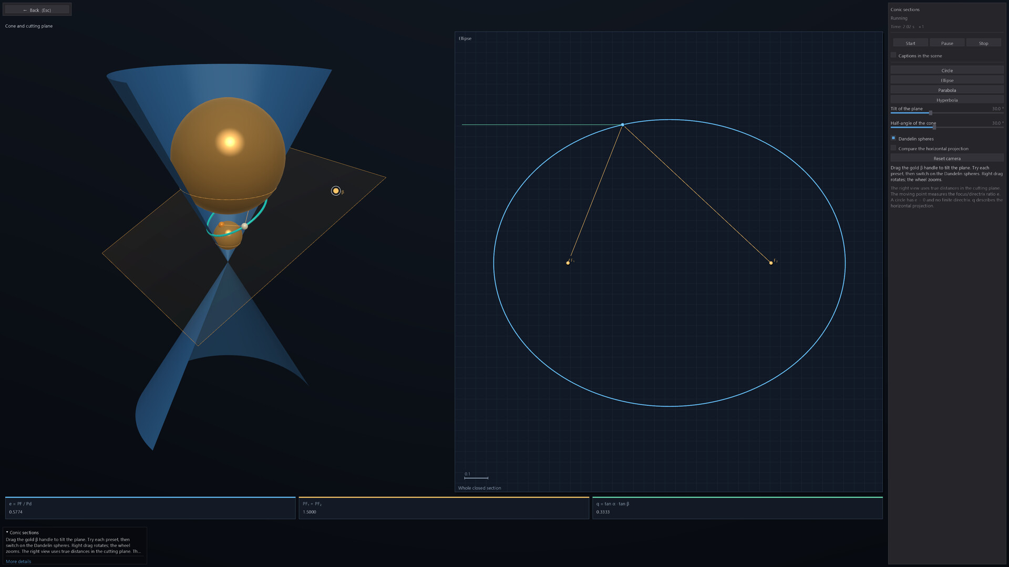Viewport: 1009px width, 567px height.
Task: Click the small Dandelin sphere
Action: tap(228, 235)
